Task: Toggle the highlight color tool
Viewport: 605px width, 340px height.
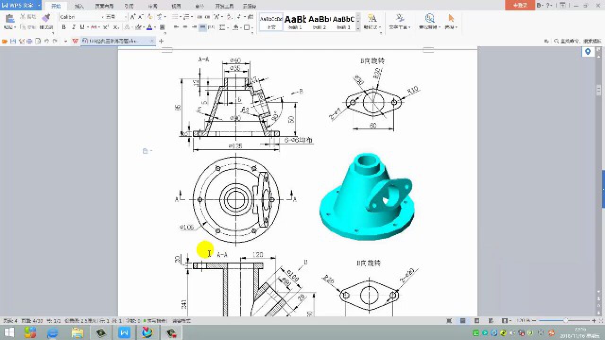Action: (x=138, y=27)
